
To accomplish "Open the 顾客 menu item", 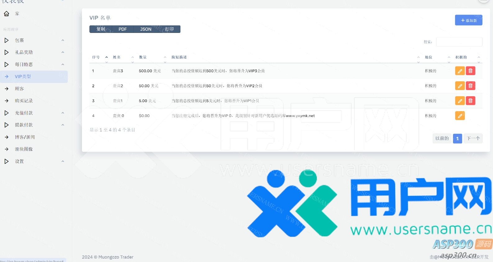I will [34, 89].
